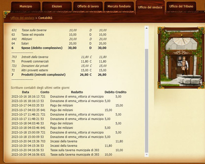Viewport: 205px width, 164px height.
Task: Click the Scritture contabili degli ultimi sette giorni heading
Action: [x=40, y=88]
